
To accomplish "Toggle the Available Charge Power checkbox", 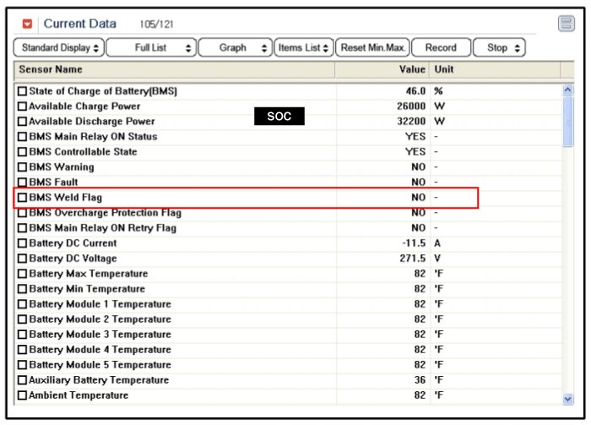I will point(23,106).
